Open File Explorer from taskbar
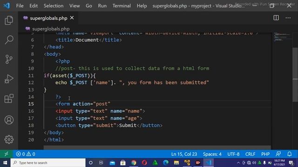Viewport: 298px width, 167px height. coord(176,163)
